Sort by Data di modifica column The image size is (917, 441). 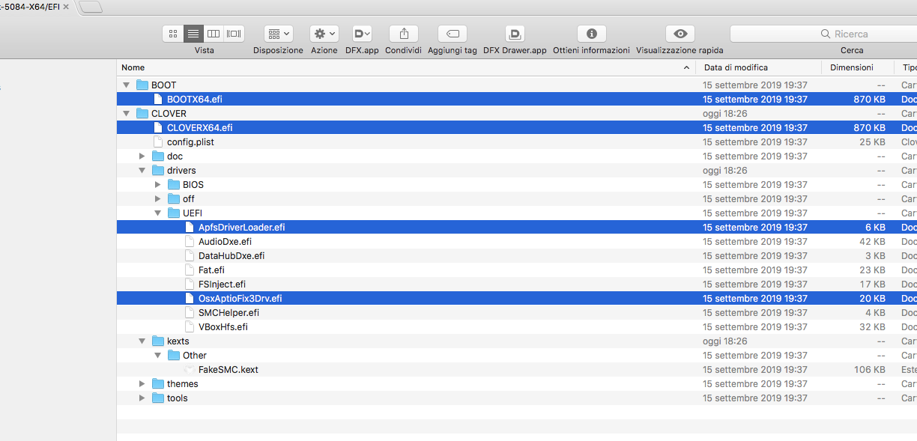758,67
